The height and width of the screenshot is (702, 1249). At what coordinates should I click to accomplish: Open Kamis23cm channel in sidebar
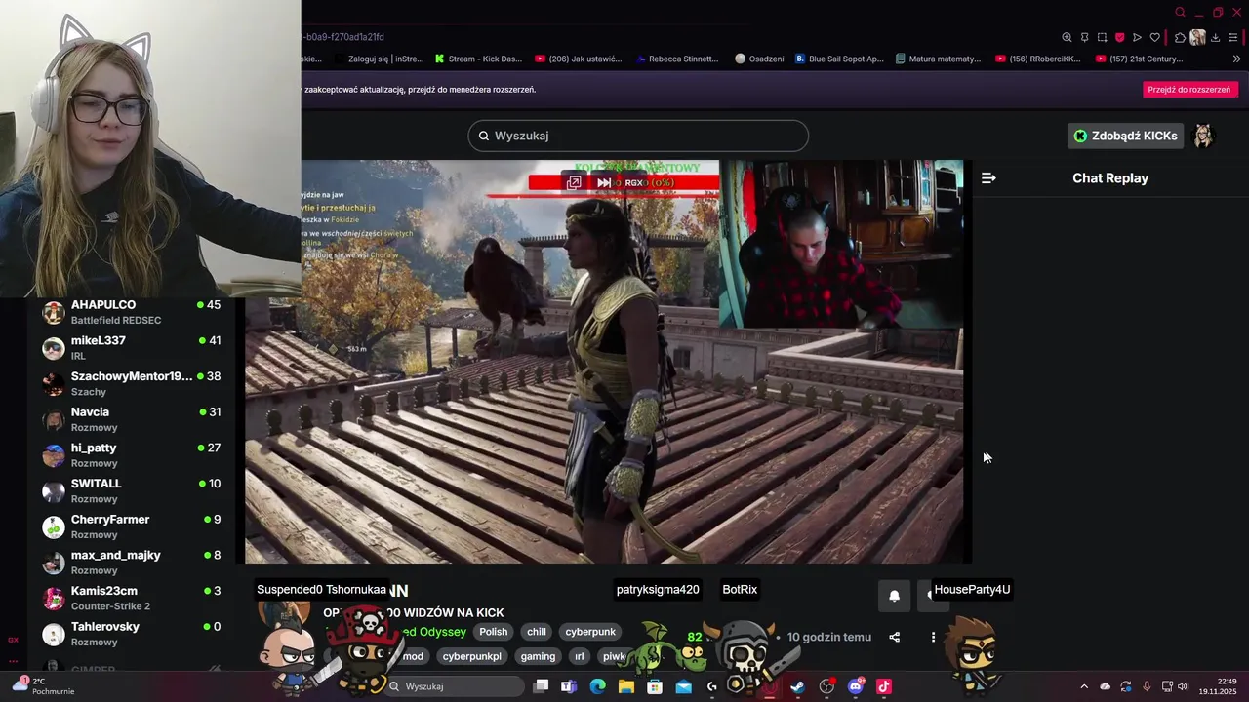132,598
